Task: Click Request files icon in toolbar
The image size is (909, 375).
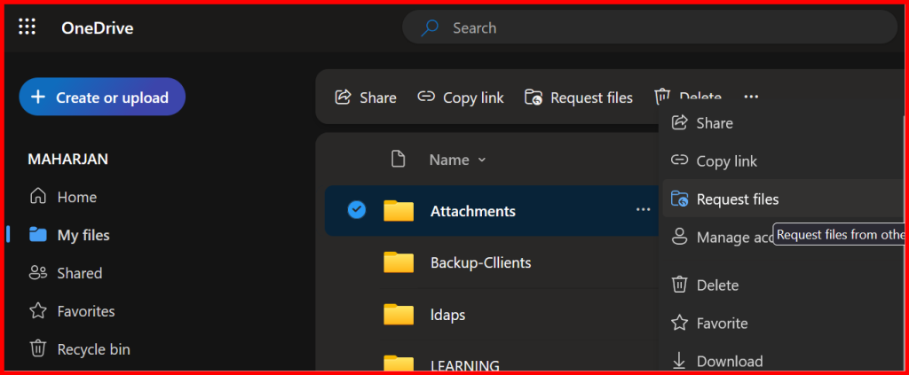Action: tap(534, 98)
